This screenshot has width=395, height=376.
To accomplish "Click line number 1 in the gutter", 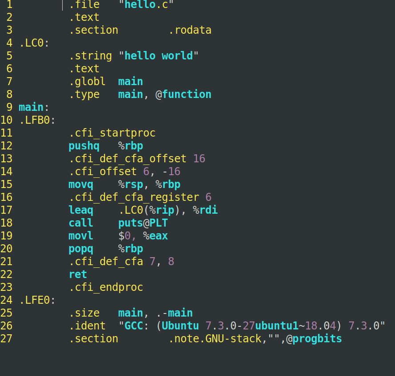I will coord(9,4).
